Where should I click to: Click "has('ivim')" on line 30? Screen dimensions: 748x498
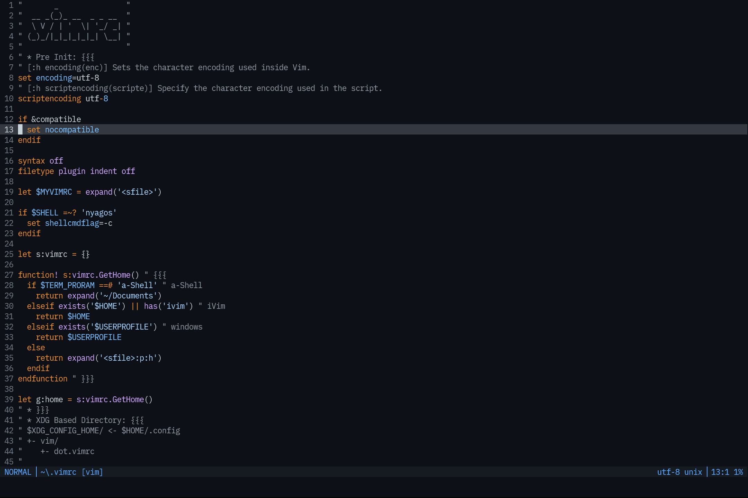(169, 306)
